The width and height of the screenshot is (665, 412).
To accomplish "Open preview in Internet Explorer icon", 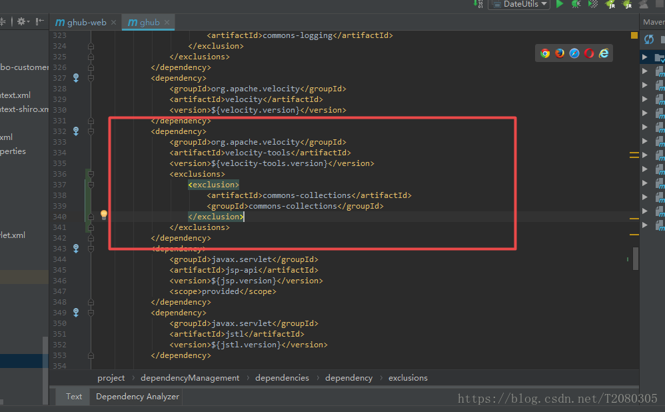I will click(604, 53).
